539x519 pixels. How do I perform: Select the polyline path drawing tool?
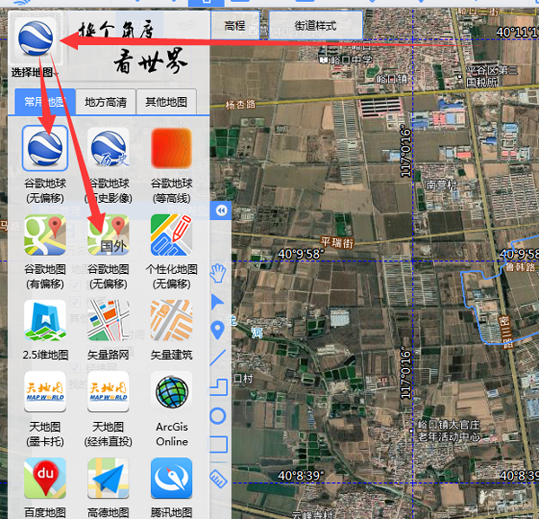point(218,387)
